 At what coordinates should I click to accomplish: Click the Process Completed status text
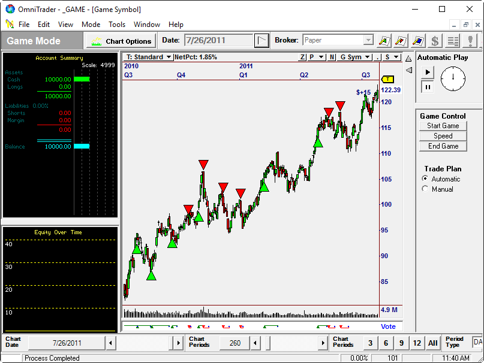tap(52, 358)
